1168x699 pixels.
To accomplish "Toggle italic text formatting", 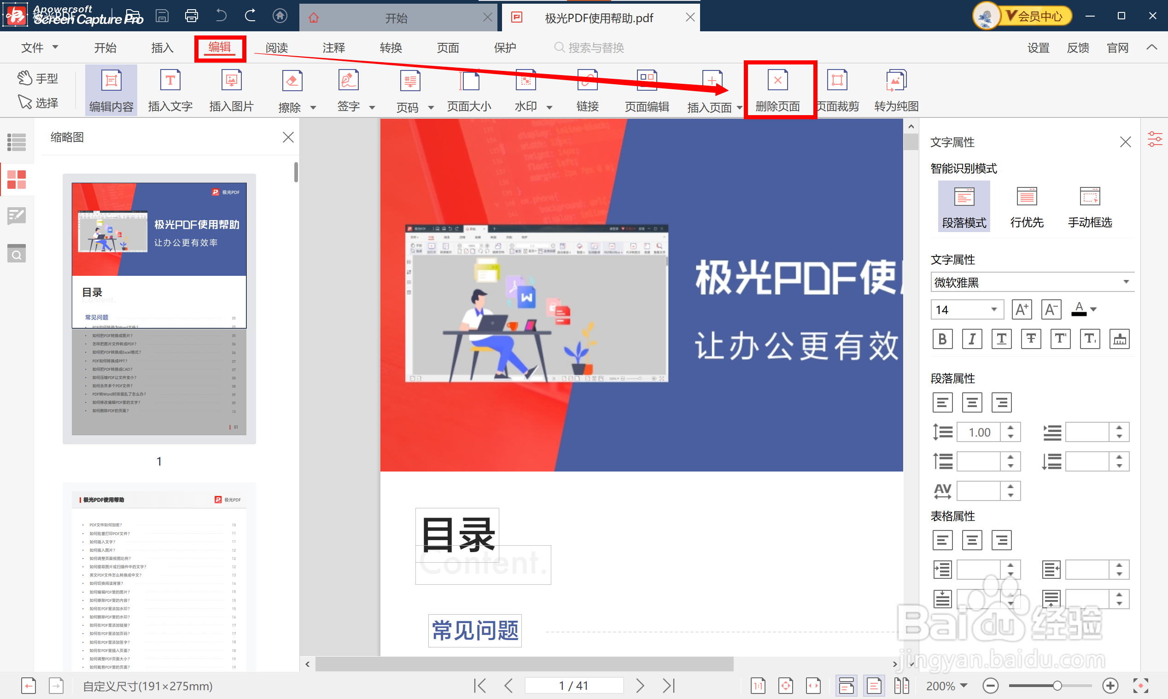I will pyautogui.click(x=972, y=338).
